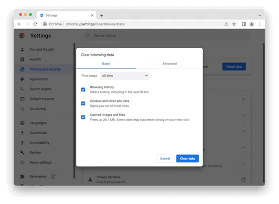Click the Reset settings clock icon

click(22, 162)
